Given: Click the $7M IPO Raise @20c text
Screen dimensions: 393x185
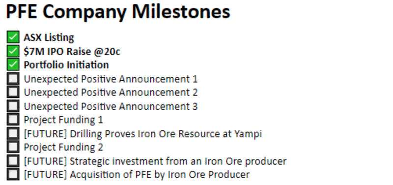Looking at the screenshot, I should click(x=72, y=52).
